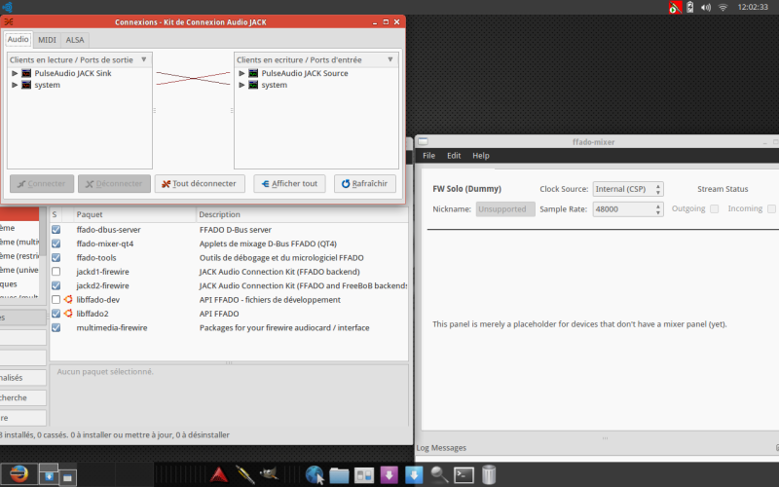Launch GIMP from the dock

point(269,473)
